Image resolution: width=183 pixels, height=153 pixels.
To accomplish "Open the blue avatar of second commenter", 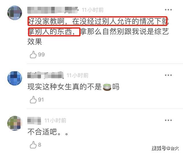I will coord(15,78).
